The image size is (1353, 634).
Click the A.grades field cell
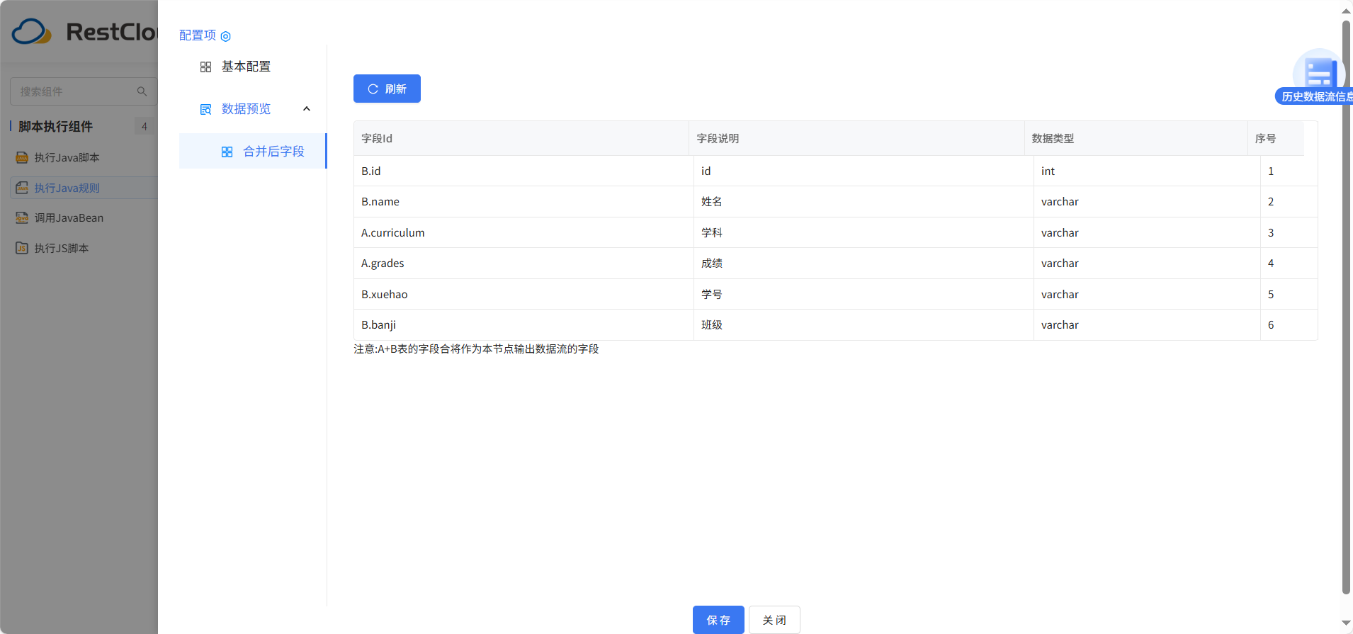pos(523,264)
